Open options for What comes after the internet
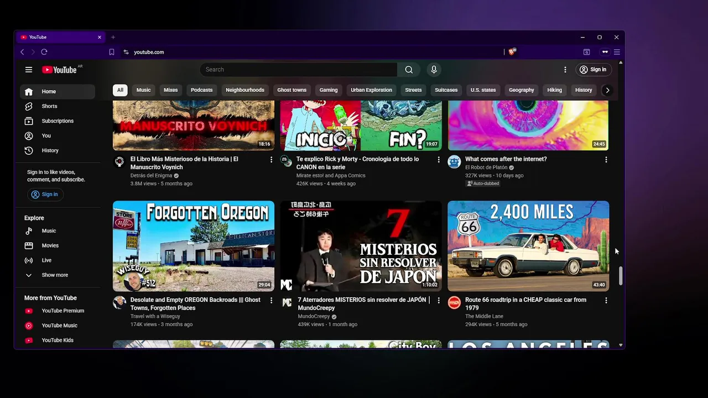Screen dimensions: 708x398 [x=606, y=159]
